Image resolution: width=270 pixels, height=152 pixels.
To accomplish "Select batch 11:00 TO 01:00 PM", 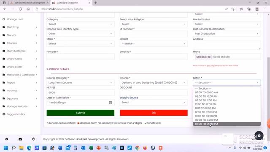I will click(x=227, y=108).
